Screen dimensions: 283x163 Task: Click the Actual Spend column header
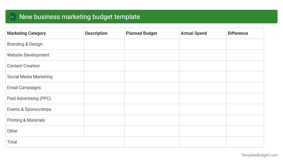point(194,33)
